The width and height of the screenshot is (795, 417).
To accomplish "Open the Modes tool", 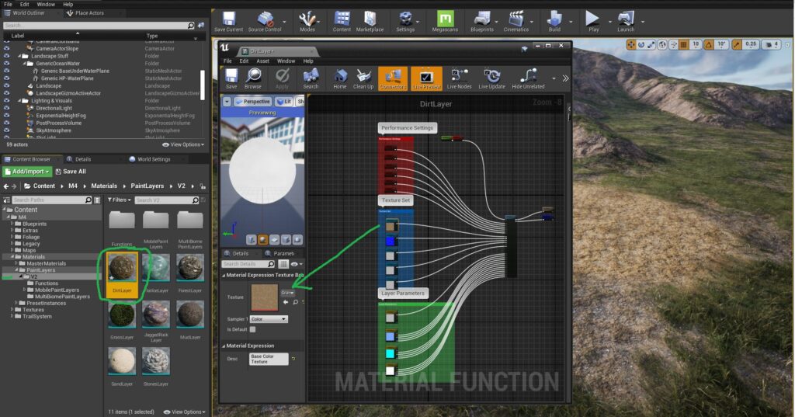I will (x=307, y=22).
